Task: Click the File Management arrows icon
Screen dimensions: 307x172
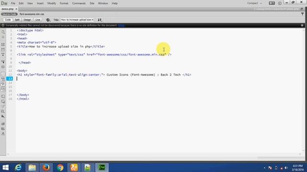Action: tap(100, 20)
